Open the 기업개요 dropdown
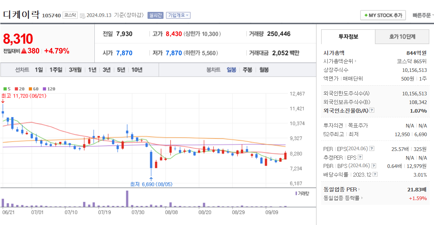This screenshot has height=225, width=434. point(178,15)
